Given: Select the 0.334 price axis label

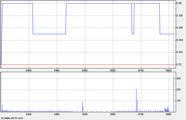Looking at the screenshot, I should click(x=180, y=40).
